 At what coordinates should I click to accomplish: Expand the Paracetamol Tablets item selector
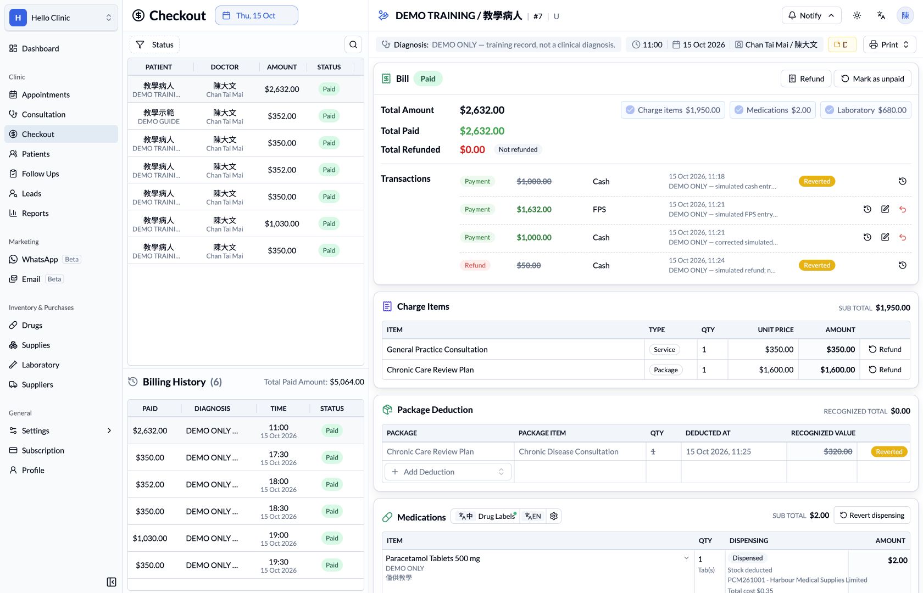686,558
